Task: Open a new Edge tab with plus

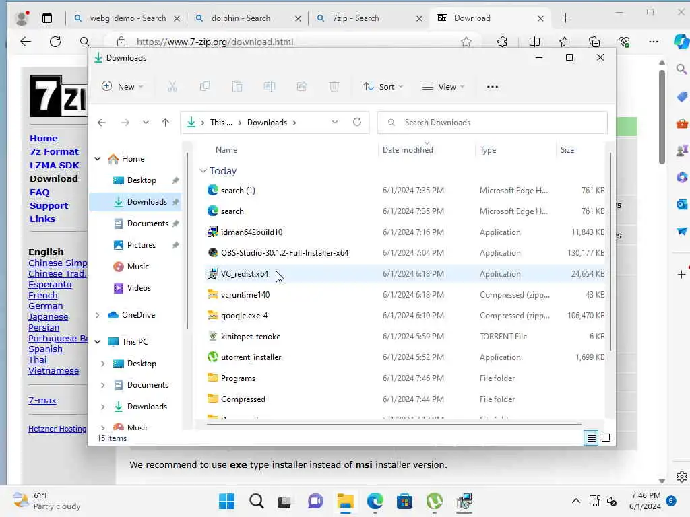Action: [x=565, y=18]
